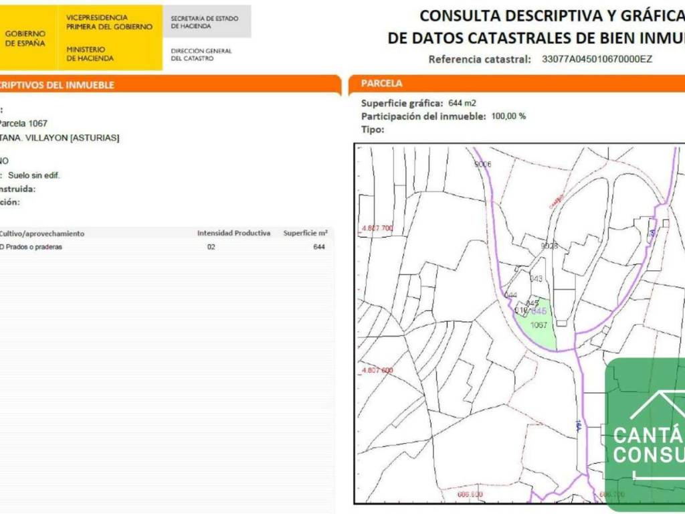Click the Prados o praderas row
The width and height of the screenshot is (685, 514).
pos(166,247)
